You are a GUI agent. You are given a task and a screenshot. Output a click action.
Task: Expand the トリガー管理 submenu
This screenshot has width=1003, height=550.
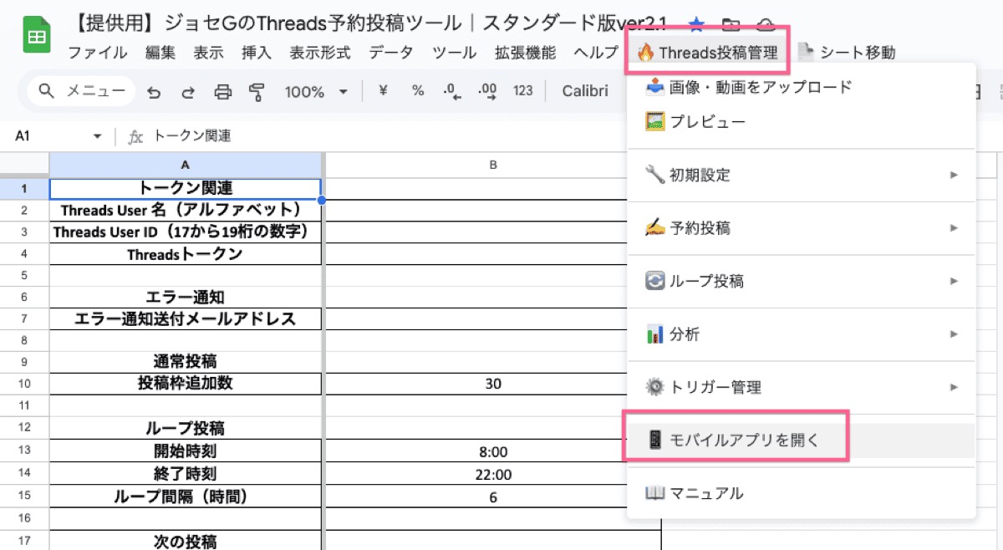pos(802,387)
